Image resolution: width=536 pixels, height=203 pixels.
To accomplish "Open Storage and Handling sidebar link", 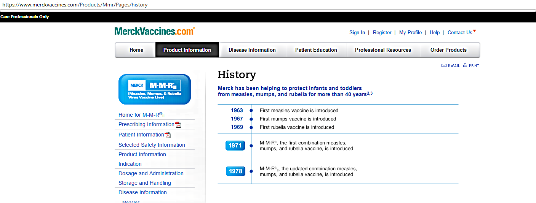I will [145, 183].
